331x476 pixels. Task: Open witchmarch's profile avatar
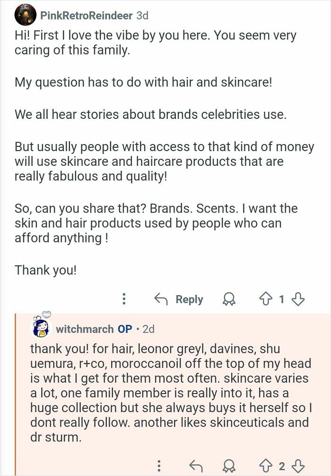point(40,329)
